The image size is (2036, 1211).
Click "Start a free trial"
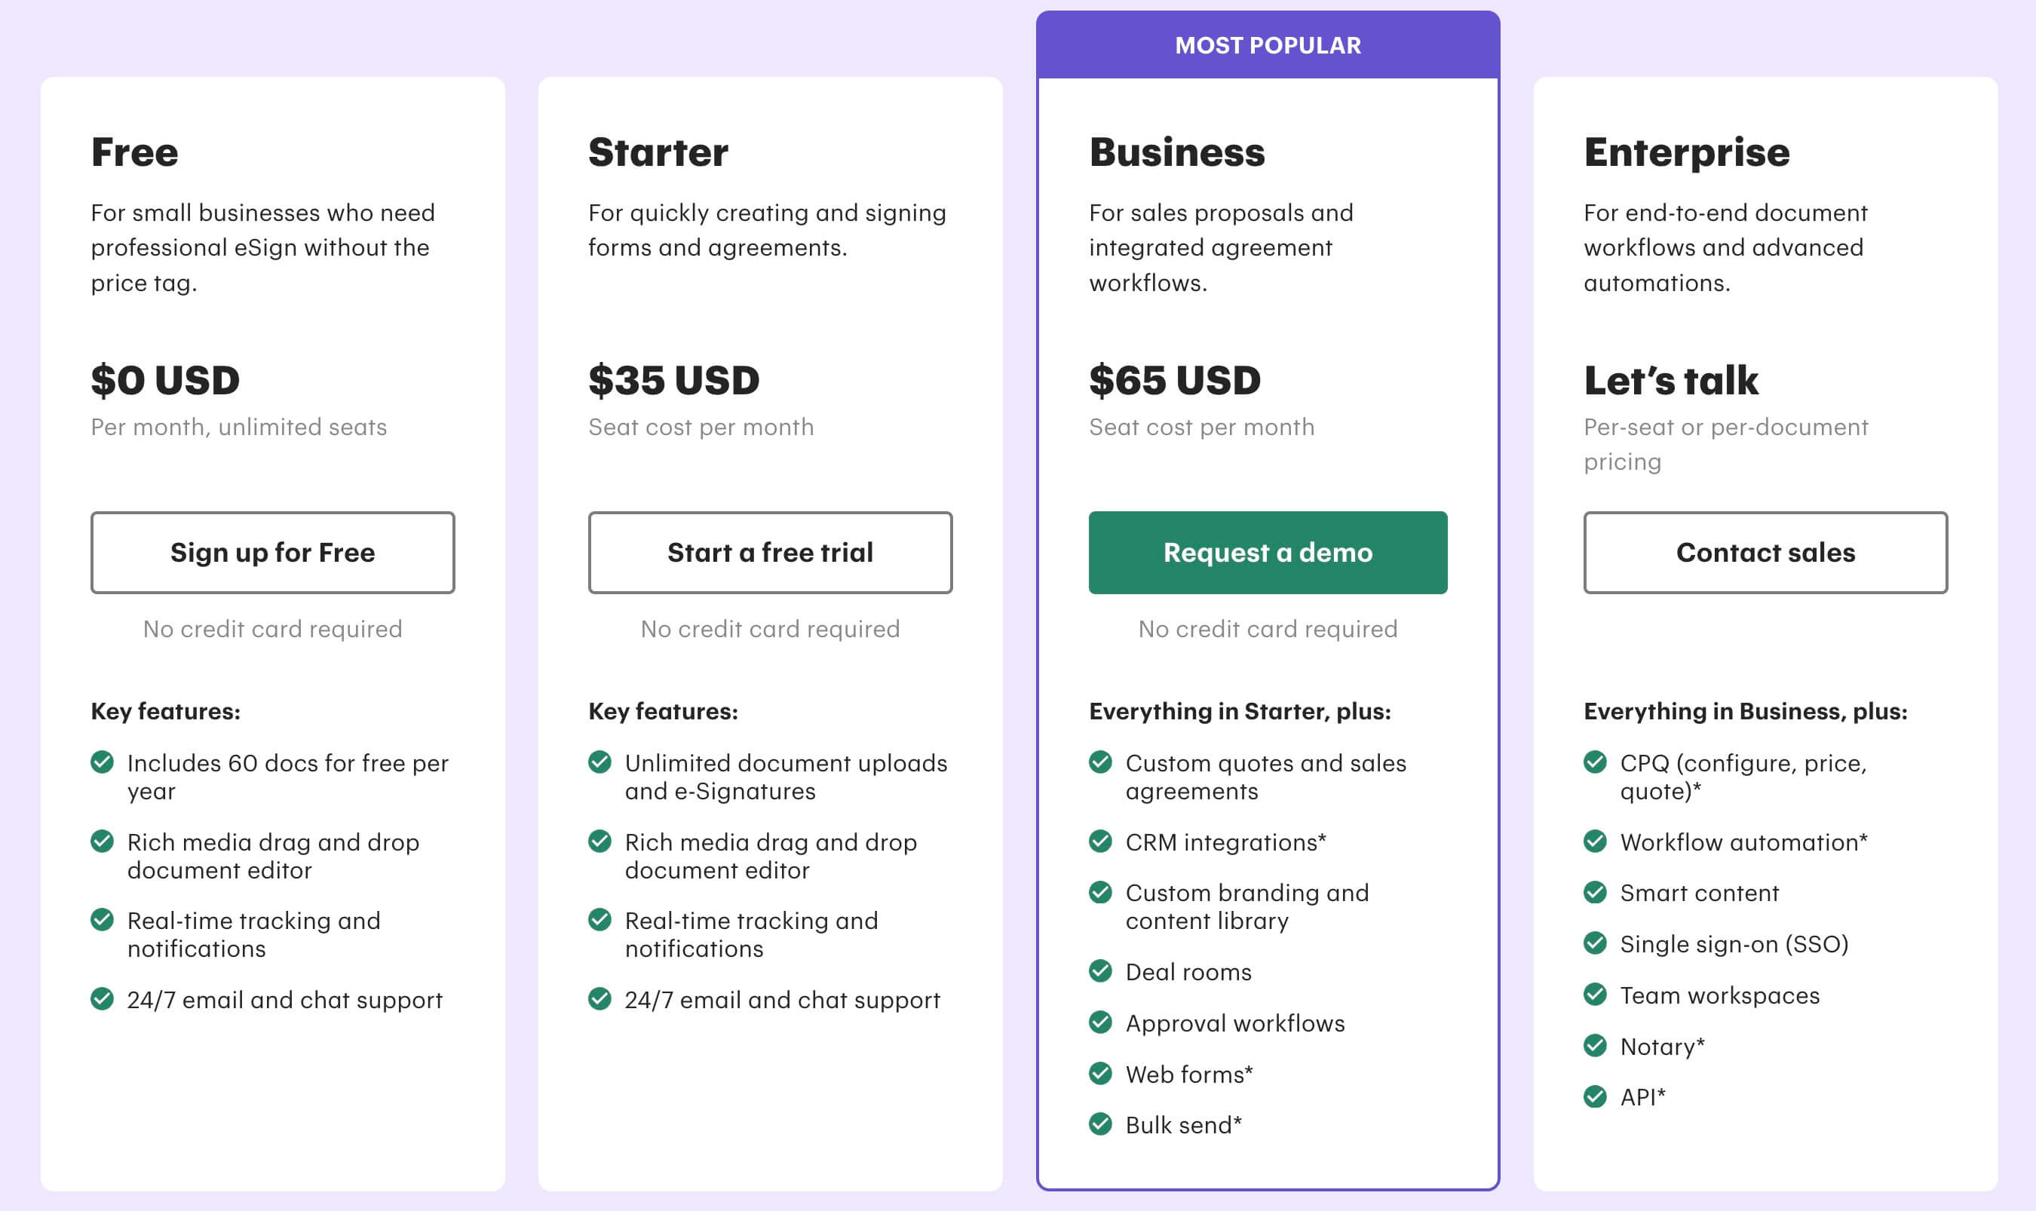pos(769,553)
